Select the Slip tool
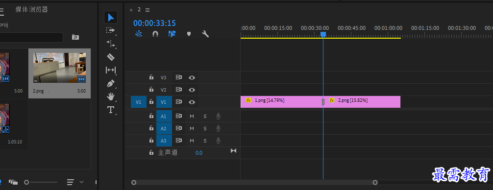The width and height of the screenshot is (493, 190). click(x=111, y=70)
